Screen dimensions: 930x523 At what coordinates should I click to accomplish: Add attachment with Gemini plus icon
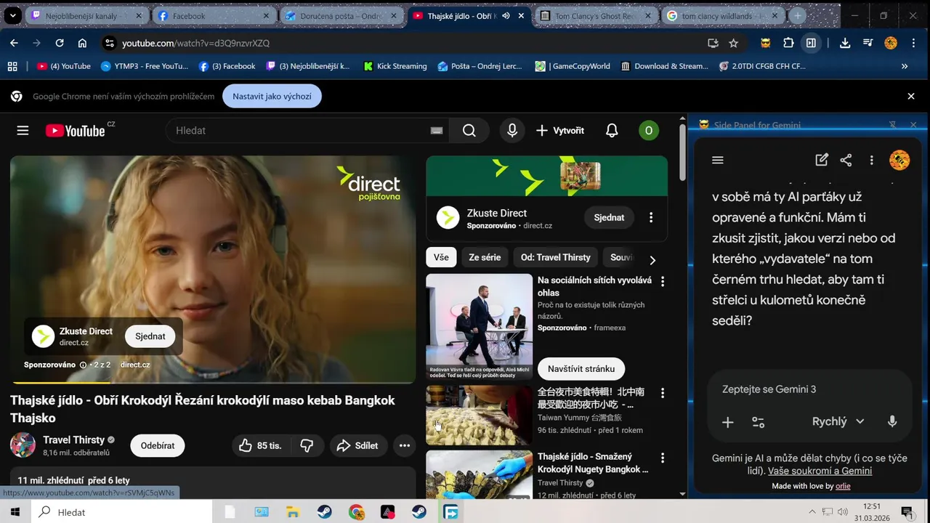click(727, 422)
